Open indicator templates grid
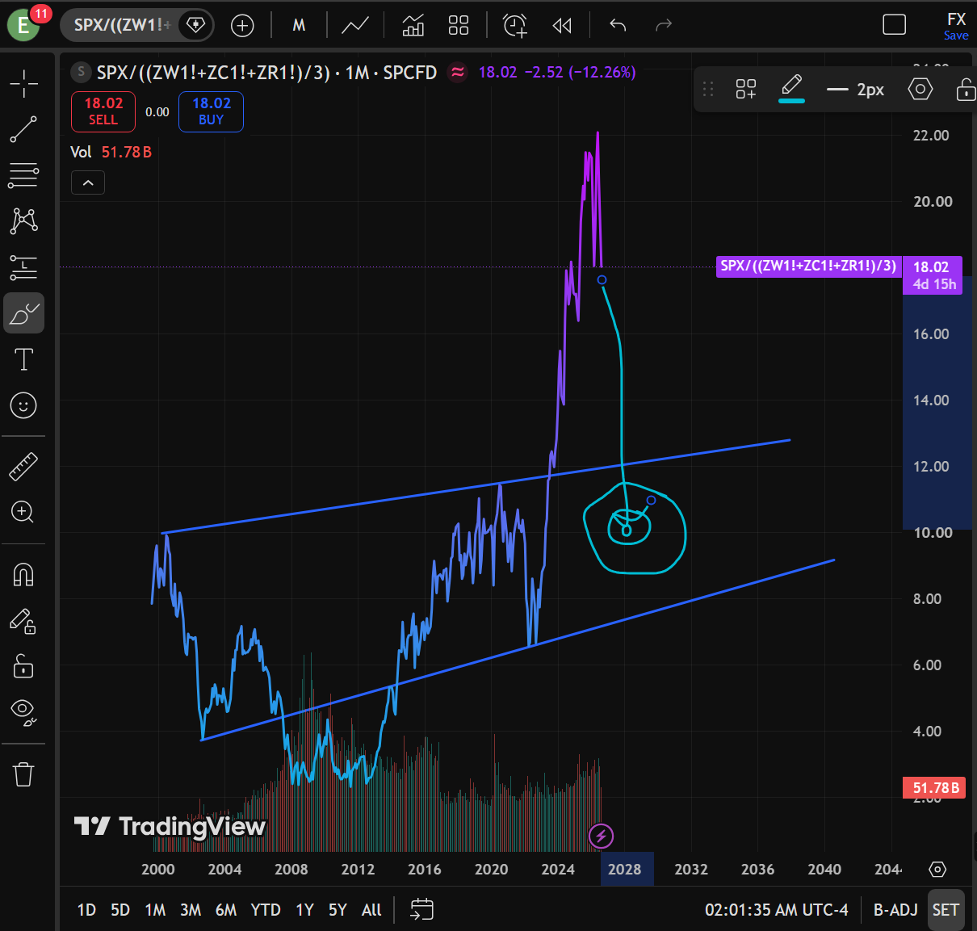This screenshot has width=977, height=931. [459, 26]
